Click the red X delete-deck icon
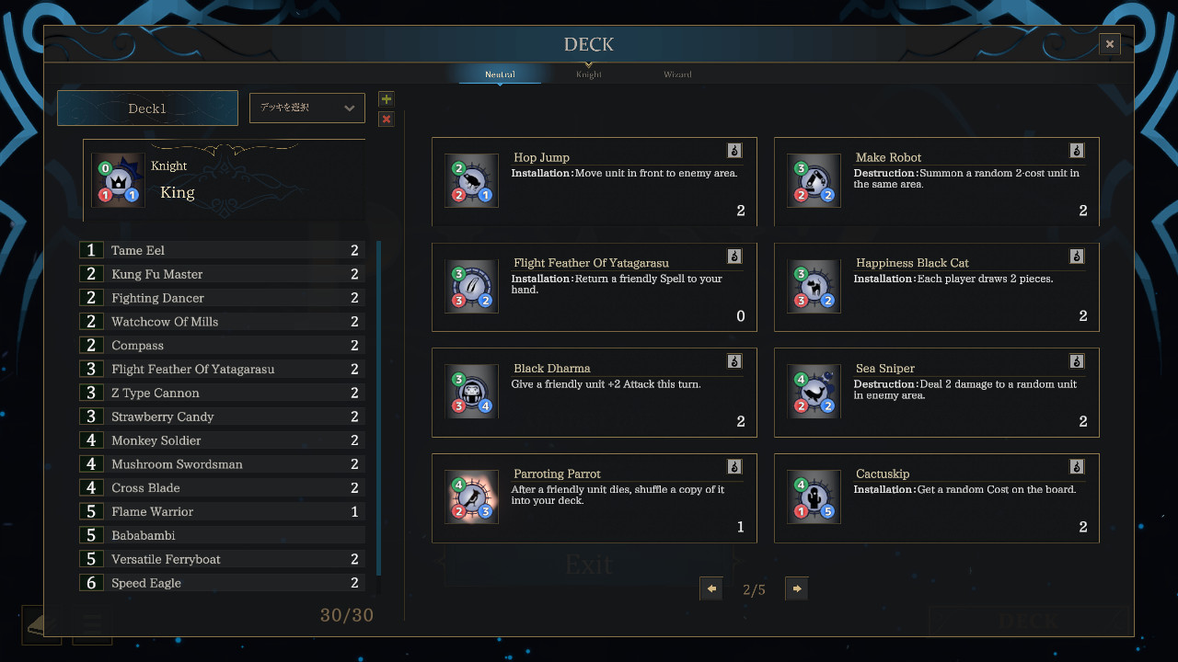The height and width of the screenshot is (662, 1178). pos(387,120)
